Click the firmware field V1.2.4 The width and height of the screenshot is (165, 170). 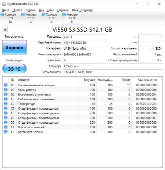[85, 37]
